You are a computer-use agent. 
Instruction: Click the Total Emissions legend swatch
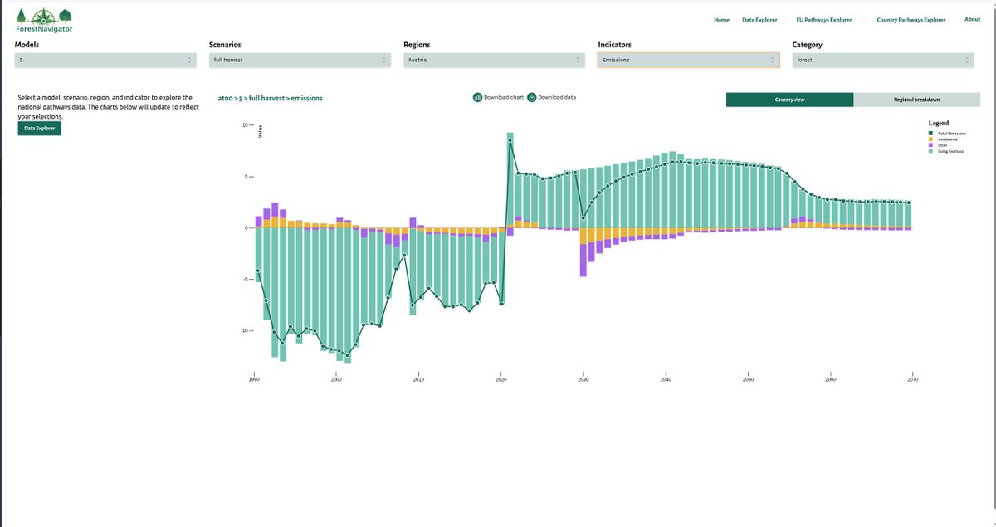931,133
